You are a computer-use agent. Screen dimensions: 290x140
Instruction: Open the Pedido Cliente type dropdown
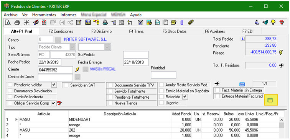[72, 47]
